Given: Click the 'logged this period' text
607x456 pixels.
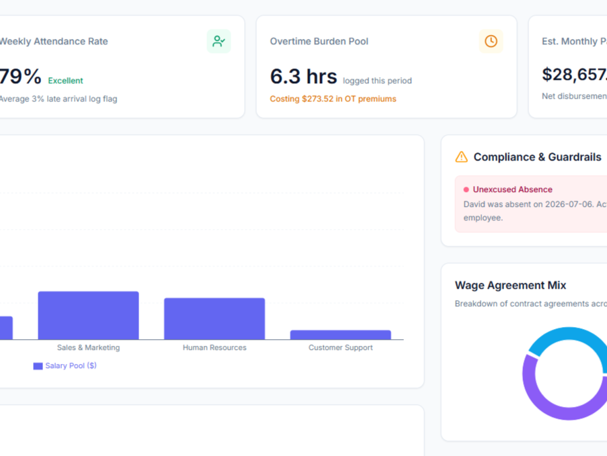Looking at the screenshot, I should [x=377, y=81].
